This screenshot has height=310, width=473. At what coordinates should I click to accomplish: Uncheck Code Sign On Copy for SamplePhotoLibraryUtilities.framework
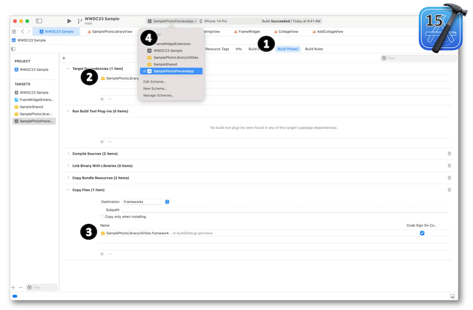(422, 233)
